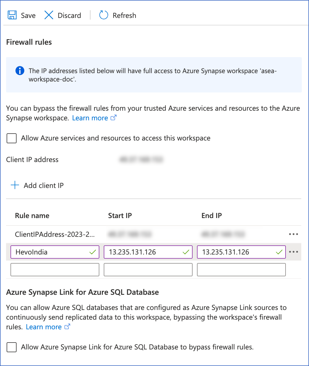Check Allow Azure Synapse Link bypass firewall rules
The image size is (309, 366).
(x=11, y=347)
